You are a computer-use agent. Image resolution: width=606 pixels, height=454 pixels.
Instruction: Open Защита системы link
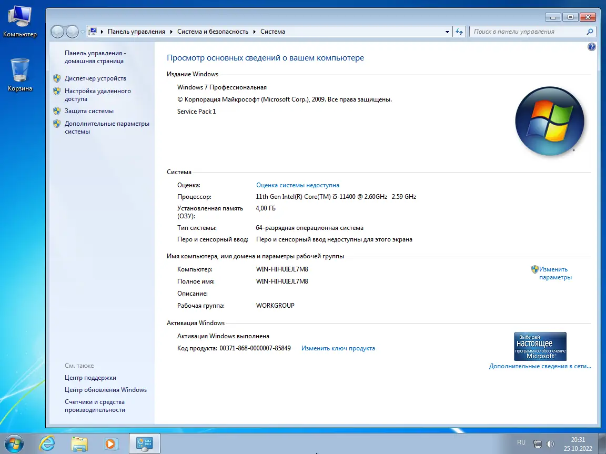pos(89,111)
